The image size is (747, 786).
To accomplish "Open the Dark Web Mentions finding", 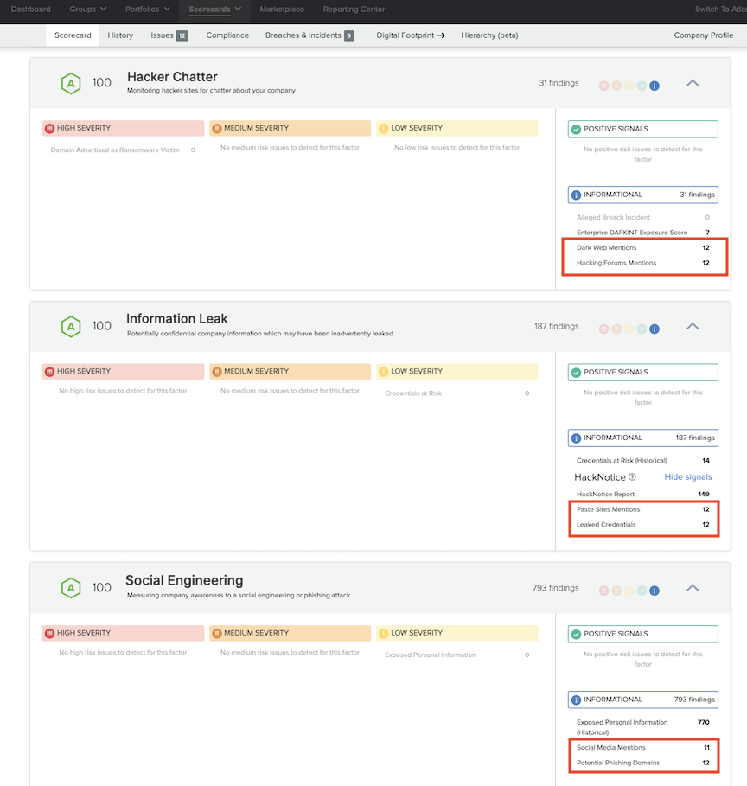I will coord(606,248).
